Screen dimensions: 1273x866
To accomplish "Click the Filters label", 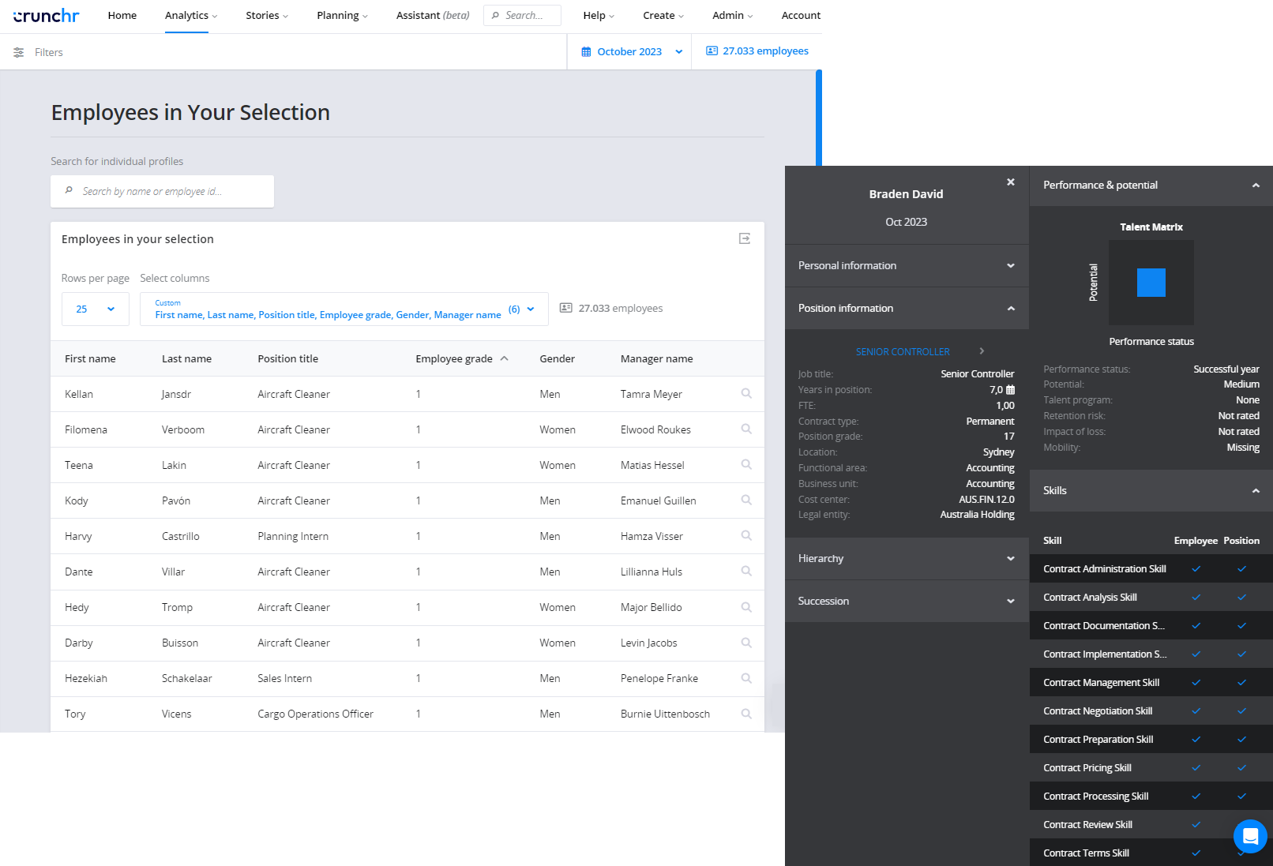I will coord(49,53).
